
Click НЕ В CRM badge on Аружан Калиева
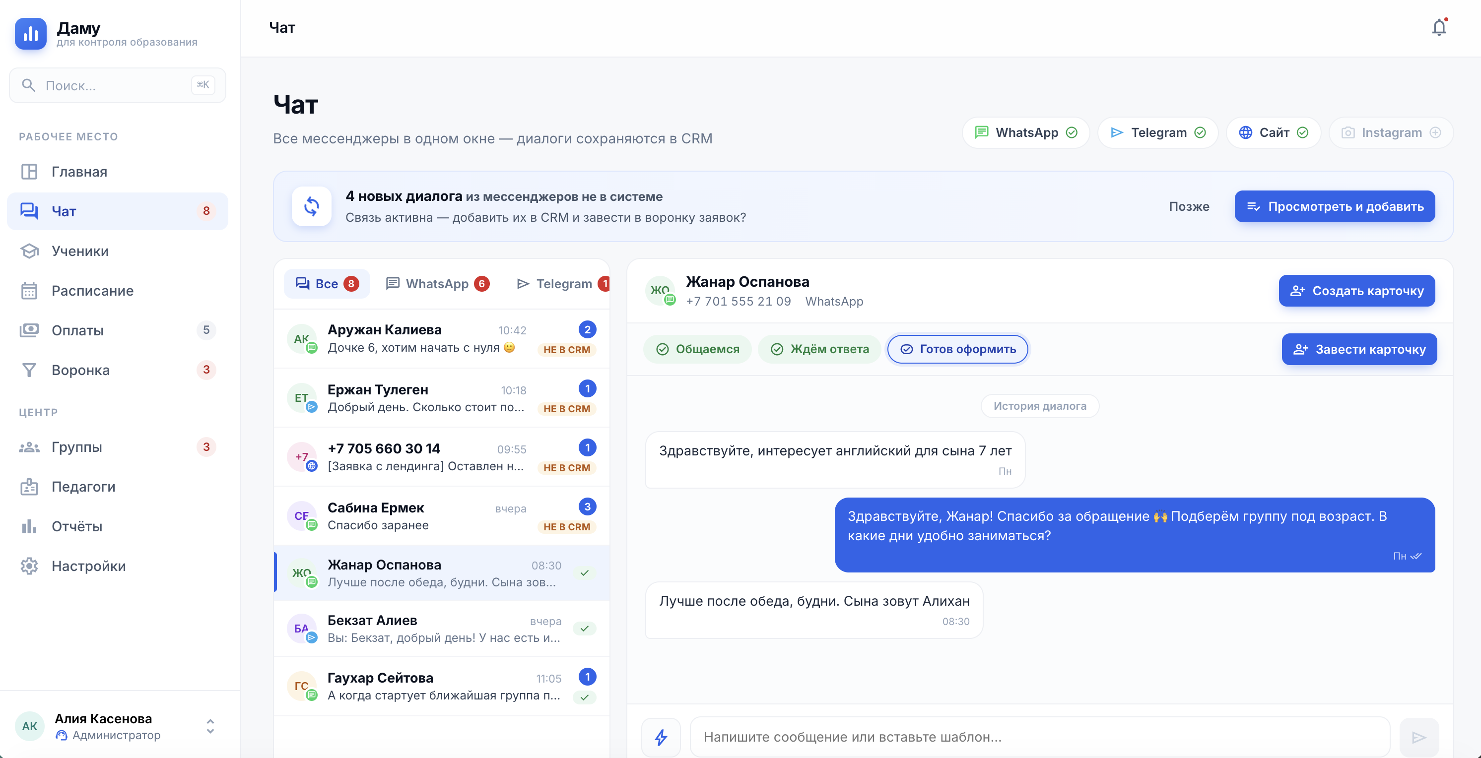click(x=566, y=350)
